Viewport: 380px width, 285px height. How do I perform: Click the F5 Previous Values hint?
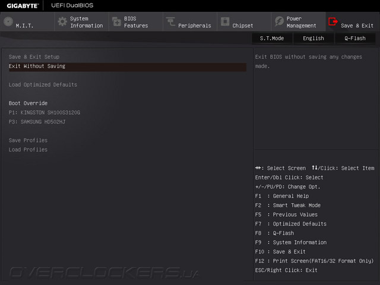point(286,214)
